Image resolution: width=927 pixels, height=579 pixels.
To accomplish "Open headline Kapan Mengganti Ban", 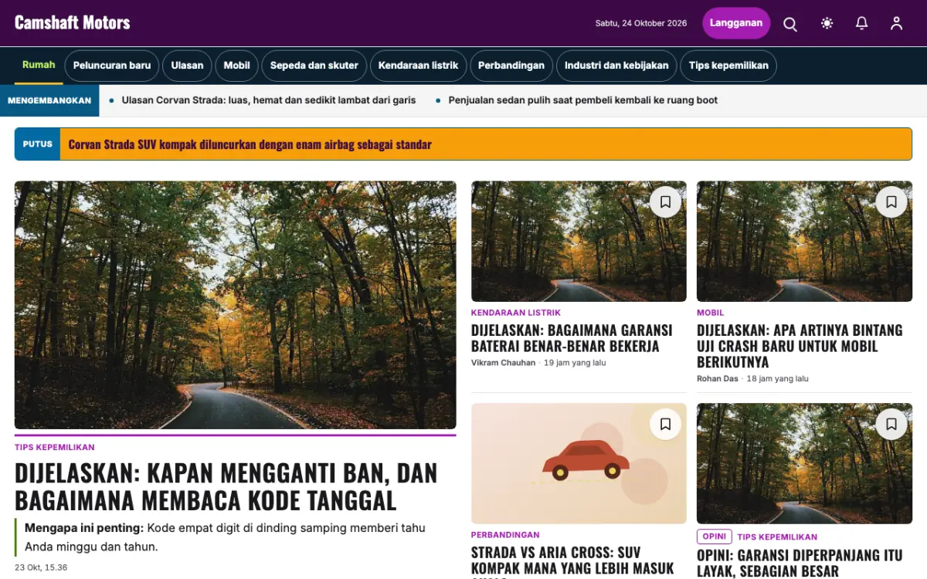I will click(226, 486).
